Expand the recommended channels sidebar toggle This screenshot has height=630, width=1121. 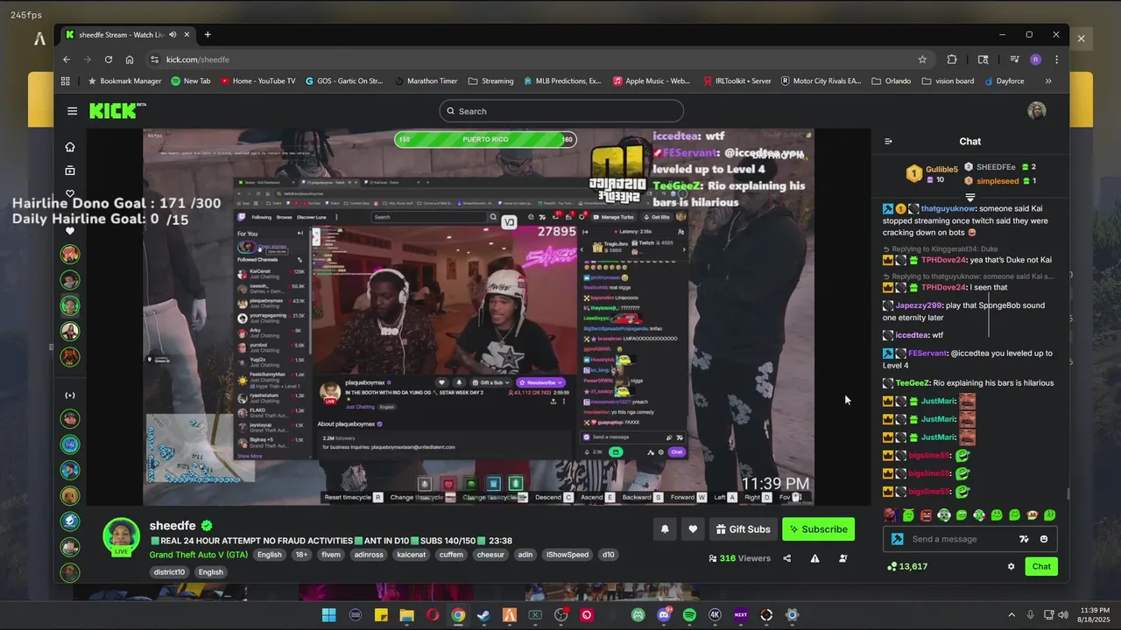click(70, 395)
